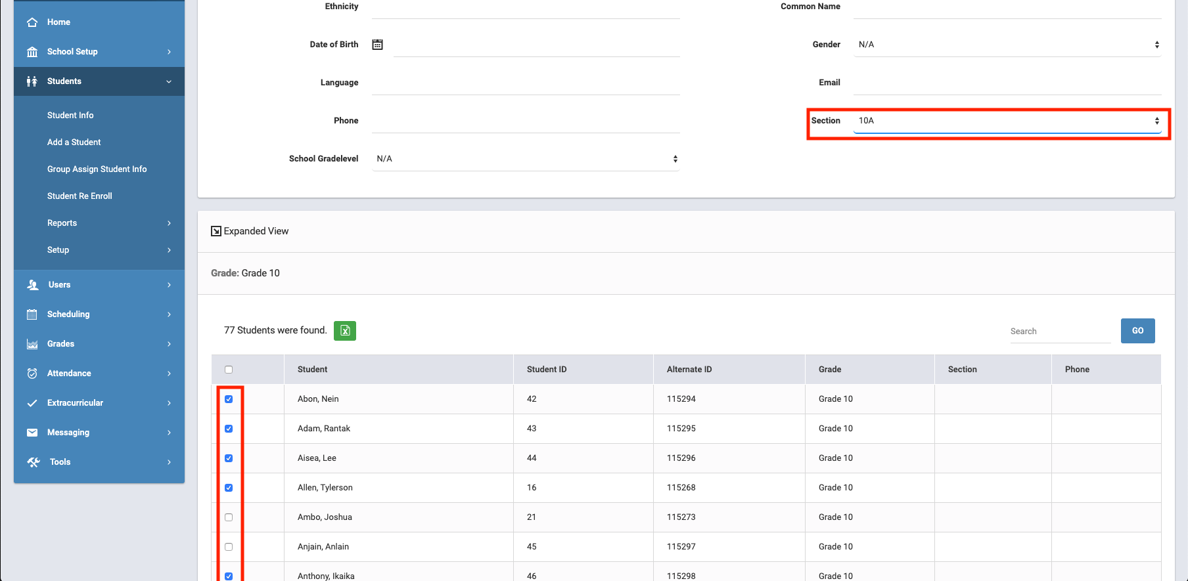
Task: Click the Expanded View arrow icon
Action: tap(216, 231)
